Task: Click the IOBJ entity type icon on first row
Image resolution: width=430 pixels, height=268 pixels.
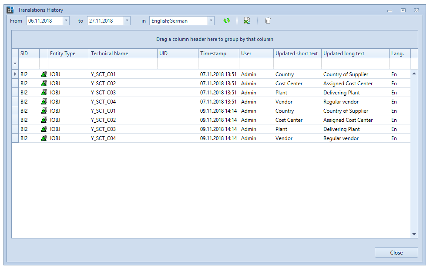Action: point(44,74)
